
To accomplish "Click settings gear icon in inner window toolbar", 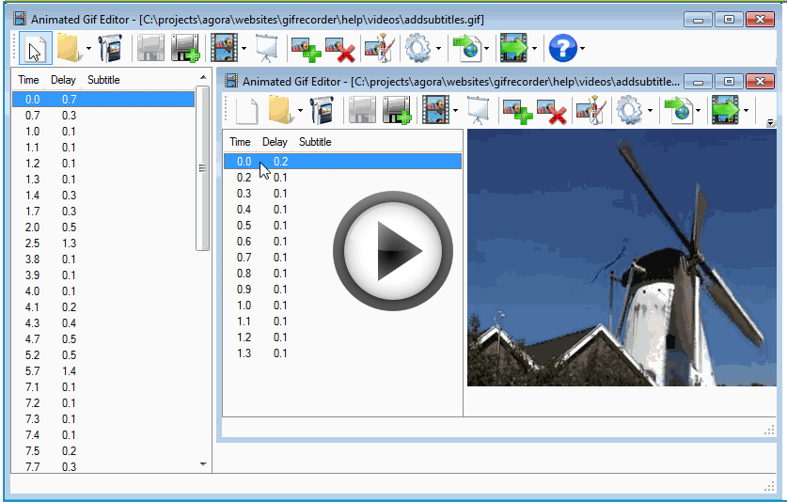I will point(629,110).
